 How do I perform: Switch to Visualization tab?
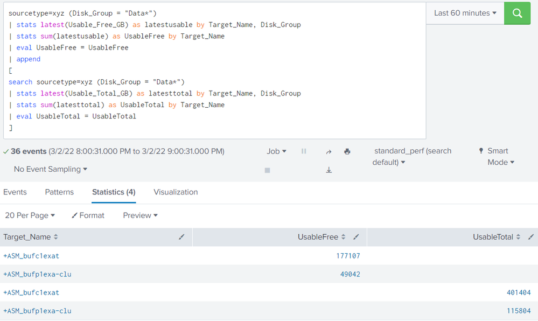[x=176, y=192]
